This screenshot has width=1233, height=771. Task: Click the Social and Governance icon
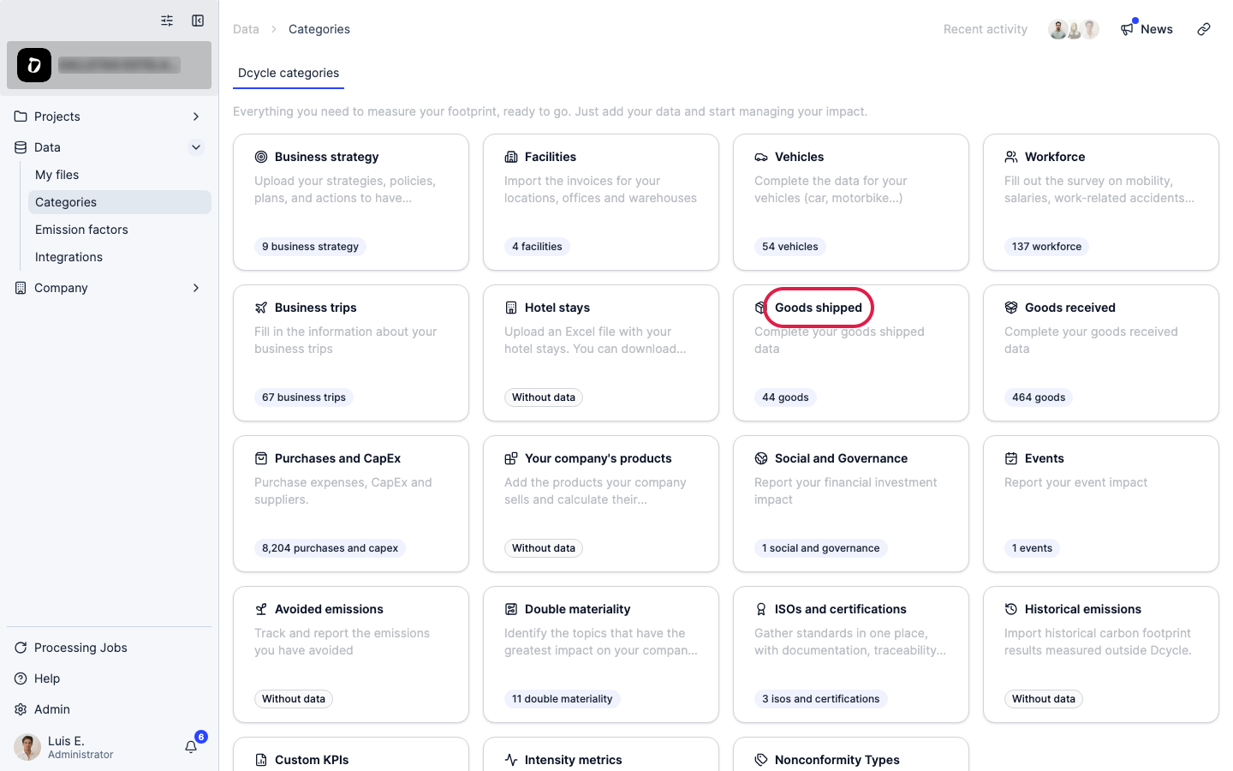tap(761, 458)
